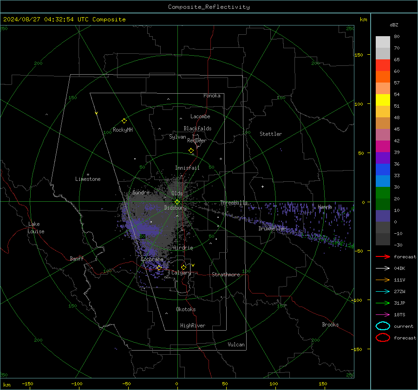Click the cyan 27ZW arrow icon
The image size is (418, 390).
(x=383, y=292)
